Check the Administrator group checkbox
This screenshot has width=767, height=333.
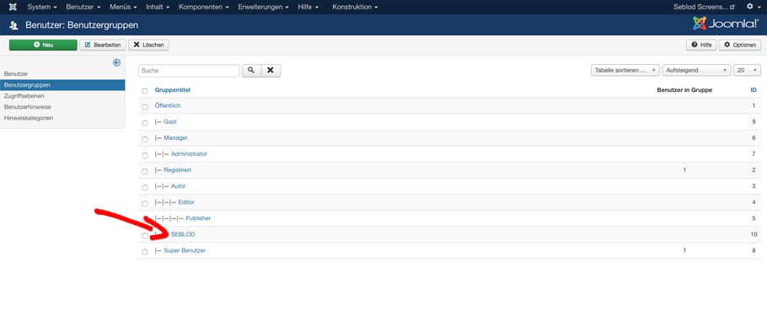[x=145, y=155]
